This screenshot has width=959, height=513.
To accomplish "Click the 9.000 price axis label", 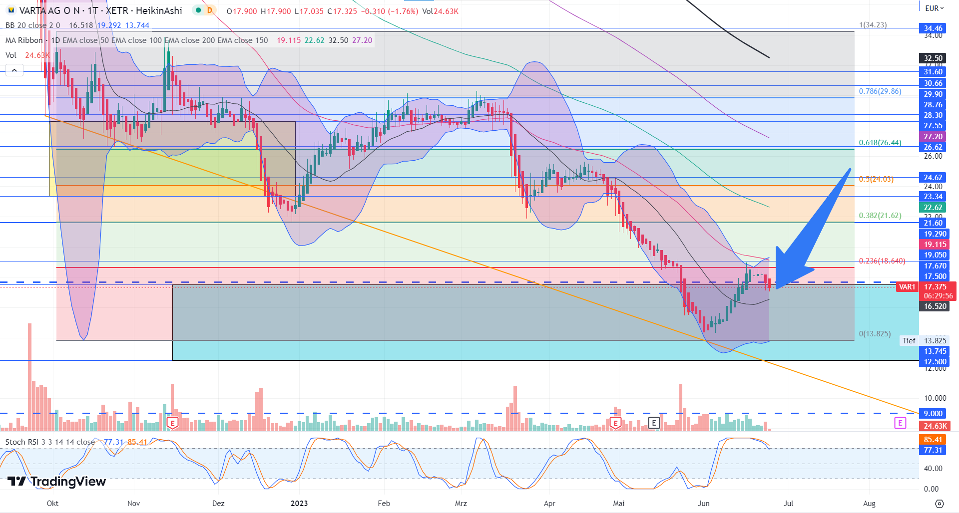I will (x=933, y=414).
